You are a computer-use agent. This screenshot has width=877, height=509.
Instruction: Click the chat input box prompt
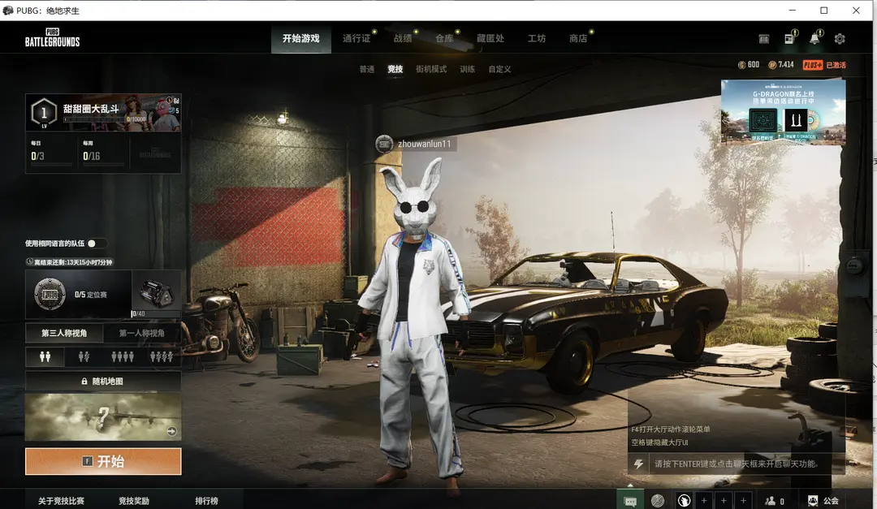pos(736,464)
